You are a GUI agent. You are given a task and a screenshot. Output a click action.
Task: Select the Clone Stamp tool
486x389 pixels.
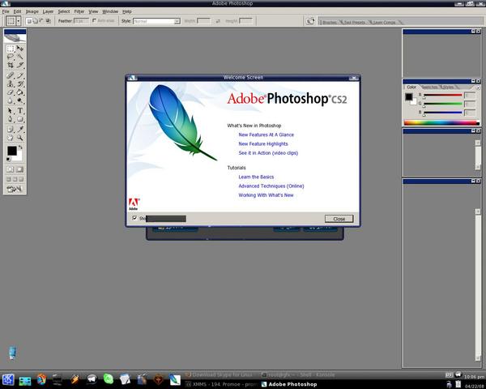click(x=11, y=83)
